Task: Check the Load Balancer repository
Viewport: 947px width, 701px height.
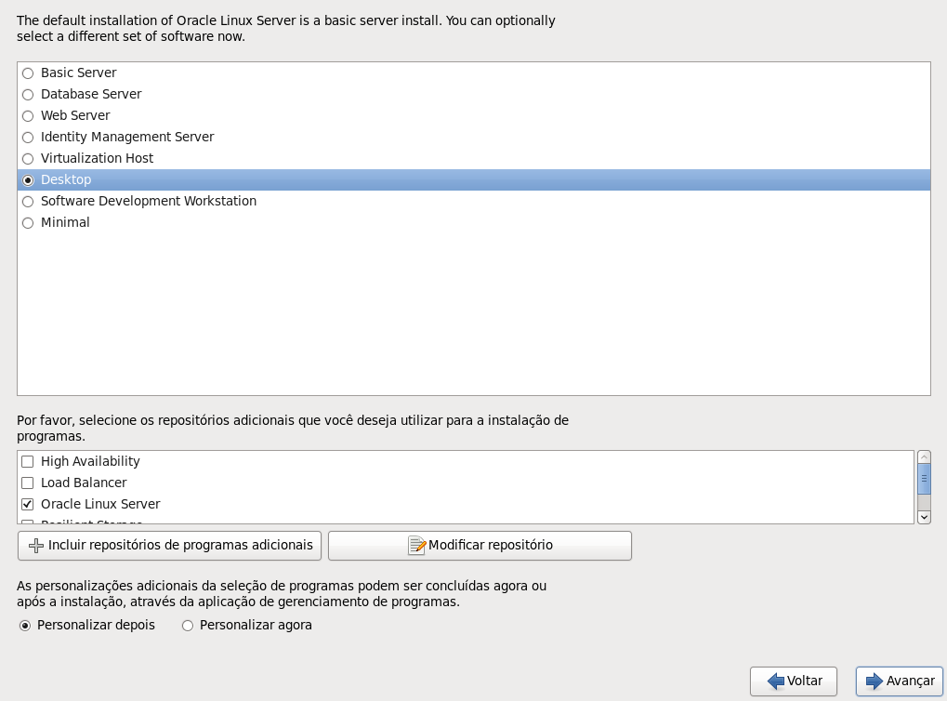Action: (27, 483)
